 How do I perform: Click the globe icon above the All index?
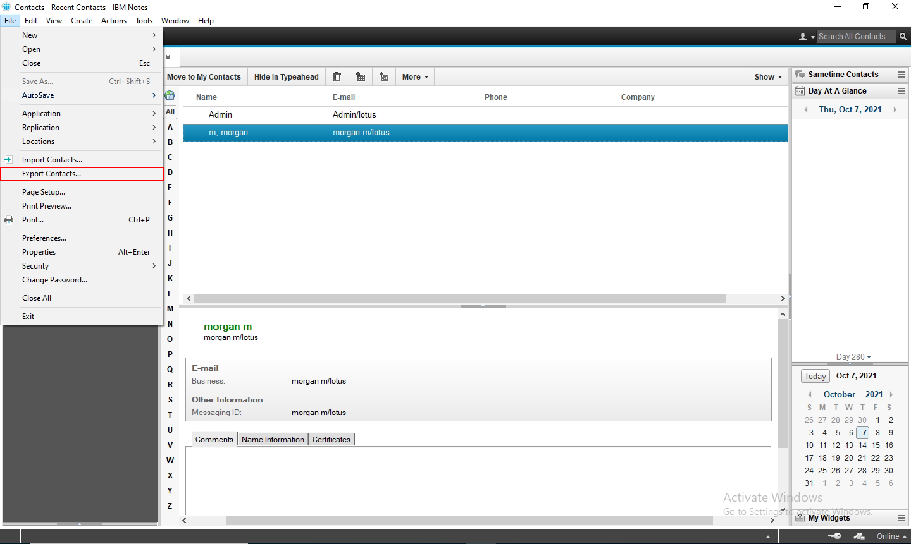(170, 95)
